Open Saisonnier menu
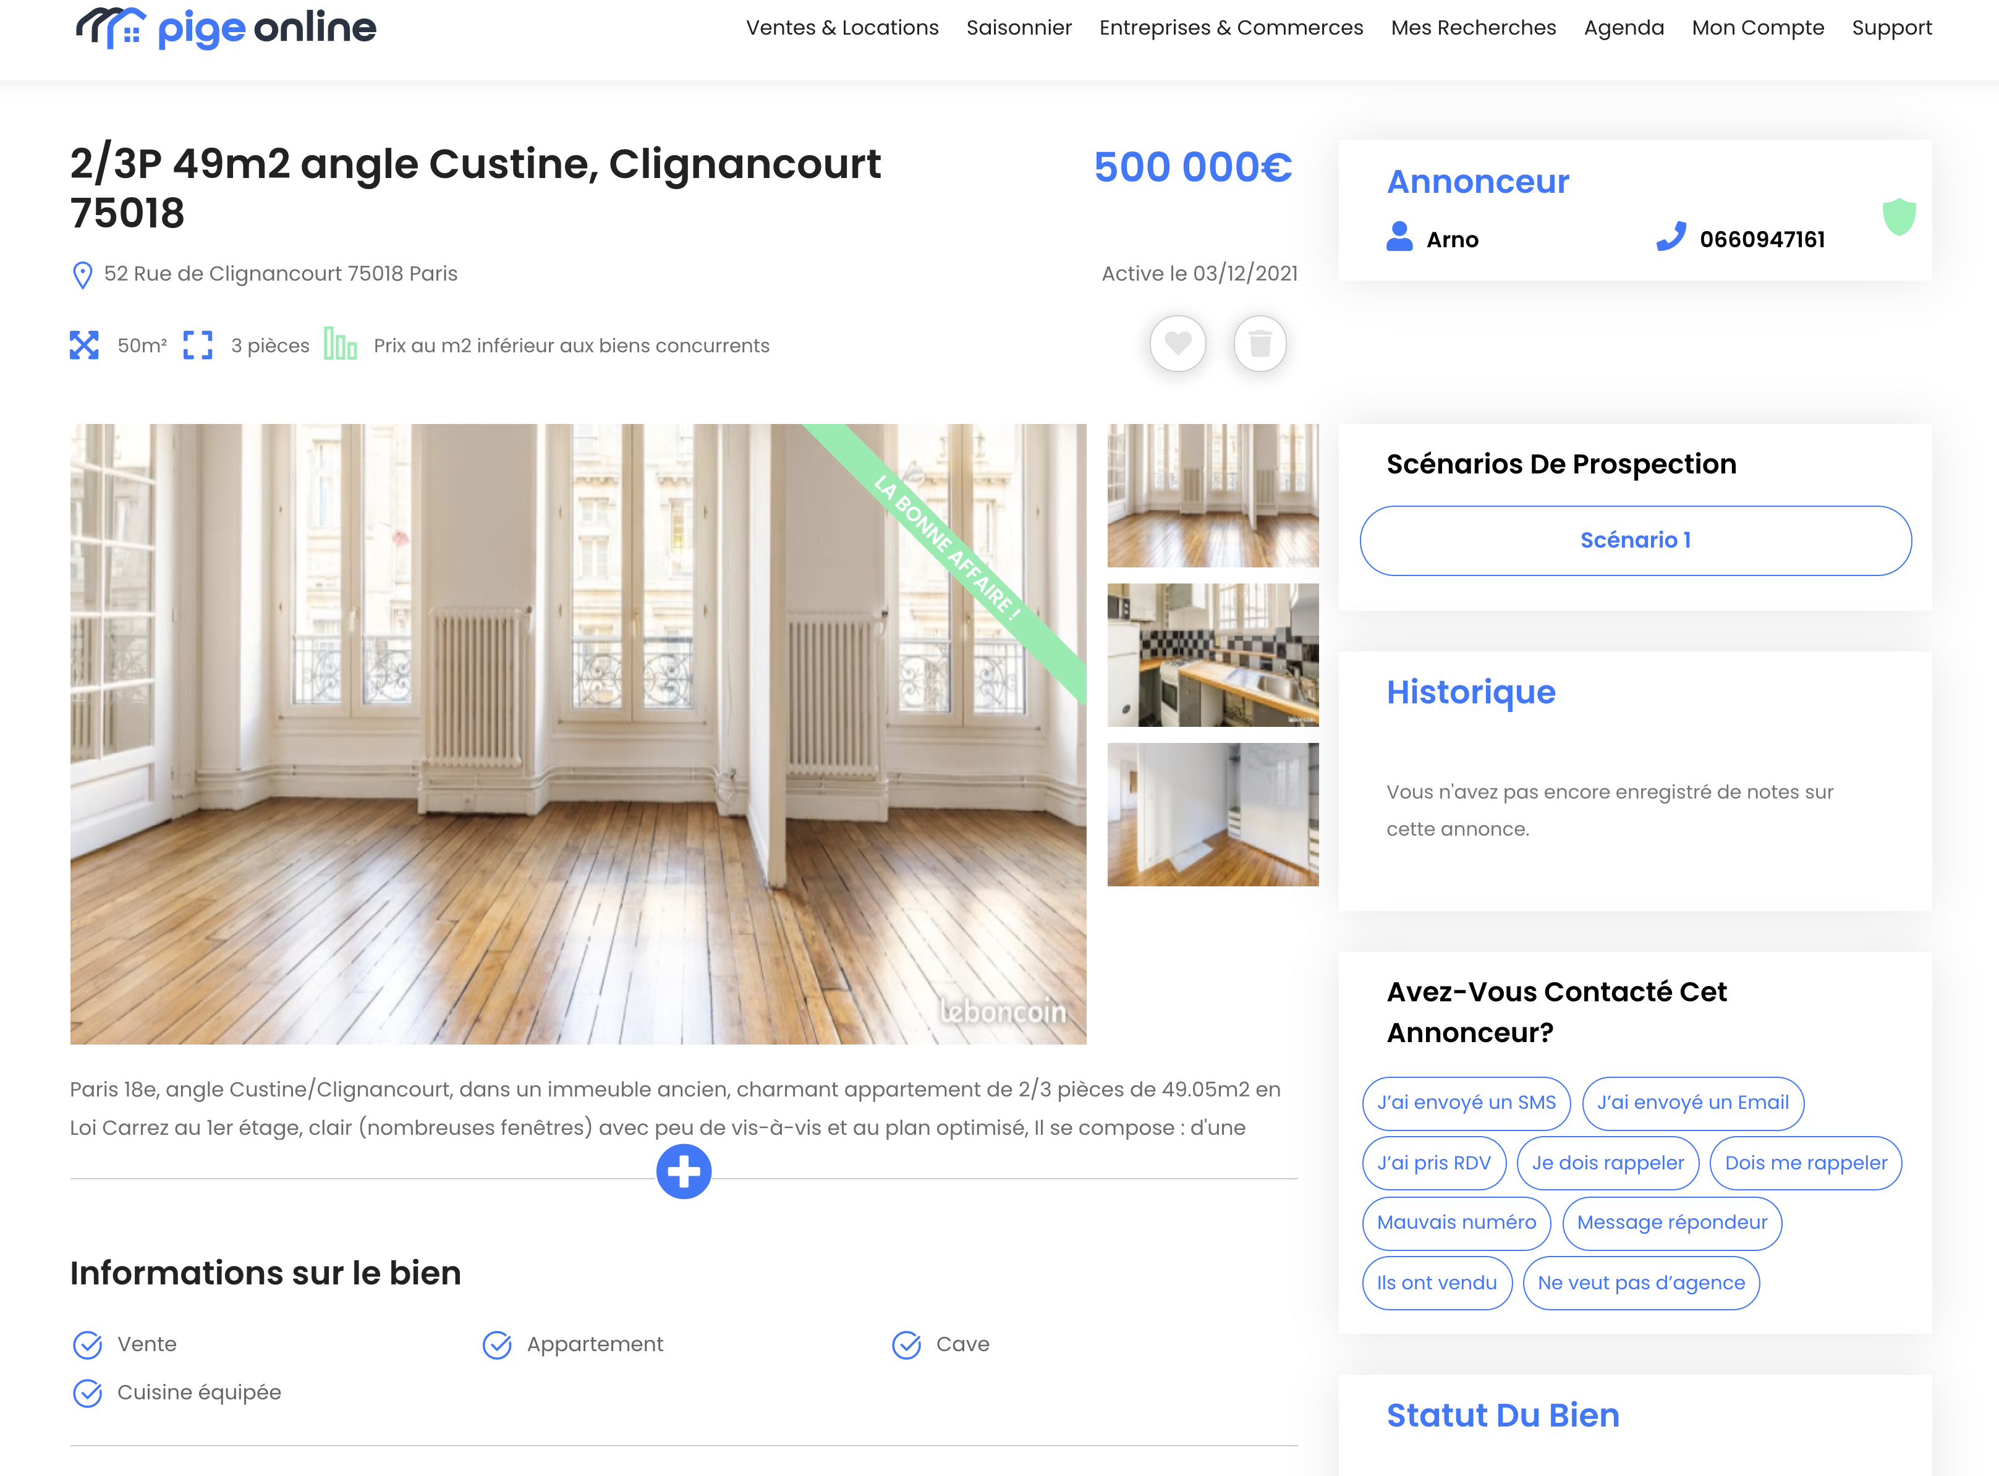This screenshot has height=1476, width=1999. (x=1019, y=28)
